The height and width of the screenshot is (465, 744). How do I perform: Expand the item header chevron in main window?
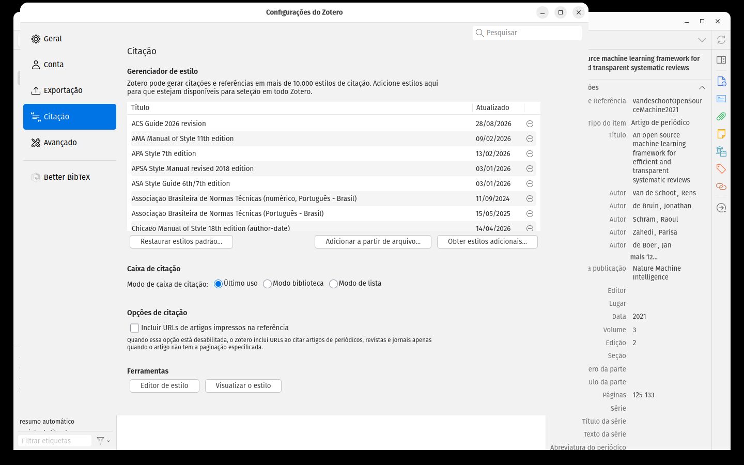click(702, 40)
